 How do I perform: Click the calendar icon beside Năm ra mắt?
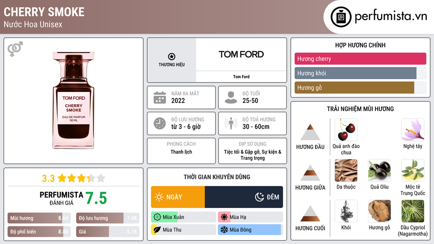159,97
